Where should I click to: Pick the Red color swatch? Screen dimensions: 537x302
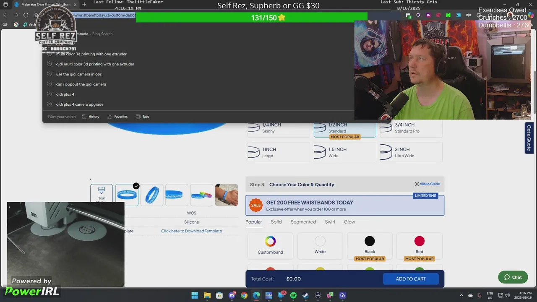(420, 247)
